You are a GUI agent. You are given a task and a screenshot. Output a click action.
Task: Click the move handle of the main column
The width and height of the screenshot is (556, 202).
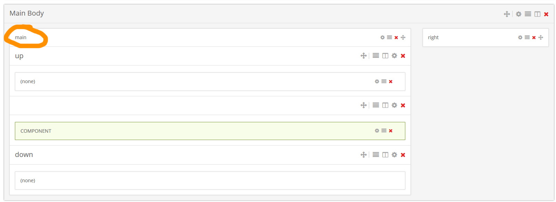coord(403,37)
